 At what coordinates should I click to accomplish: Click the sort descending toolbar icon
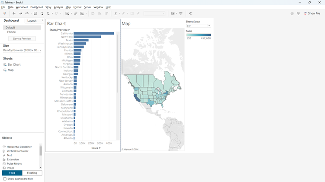[x=106, y=13]
